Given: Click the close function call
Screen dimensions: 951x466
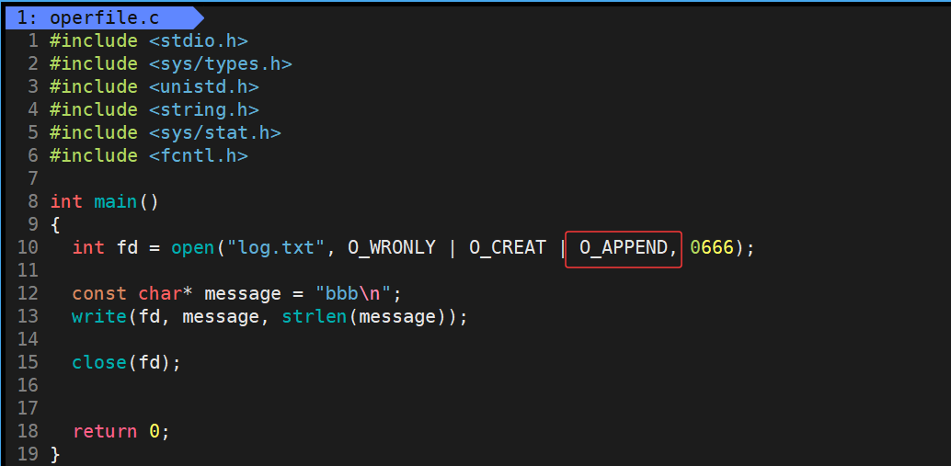Looking at the screenshot, I should point(98,363).
